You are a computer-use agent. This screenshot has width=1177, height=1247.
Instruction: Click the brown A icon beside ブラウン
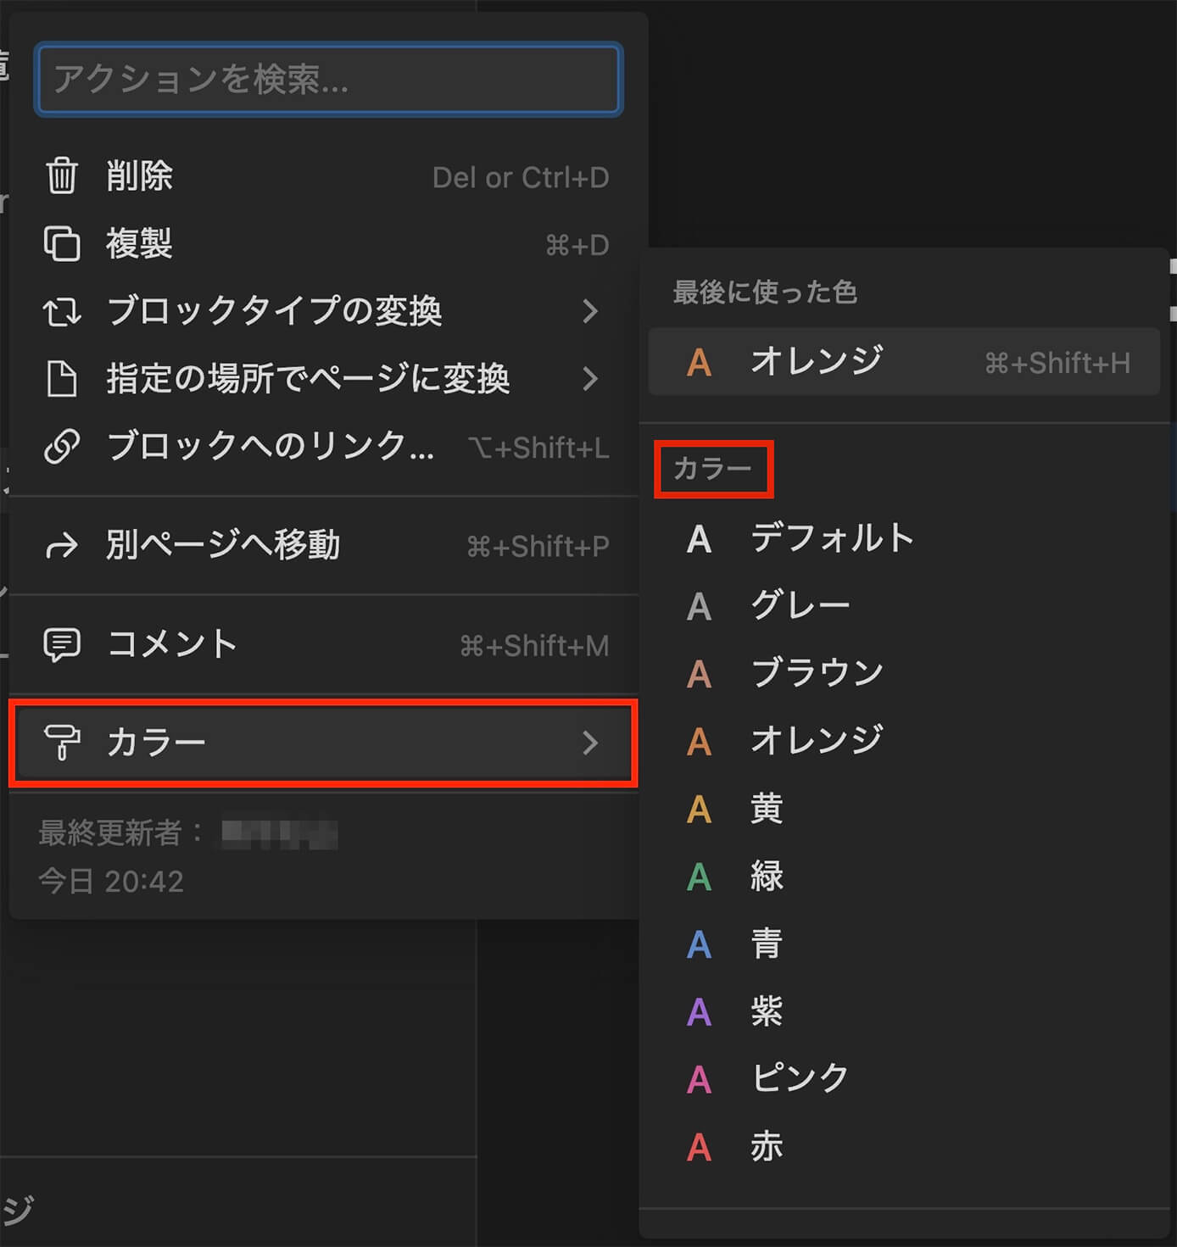(x=699, y=674)
